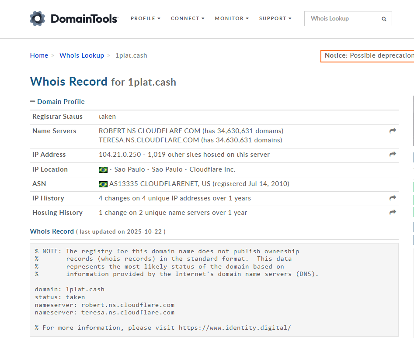Go to the Home breadcrumb link

[x=39, y=55]
